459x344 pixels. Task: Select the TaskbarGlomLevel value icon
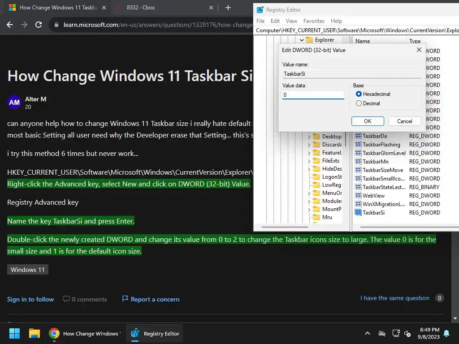[x=358, y=153]
